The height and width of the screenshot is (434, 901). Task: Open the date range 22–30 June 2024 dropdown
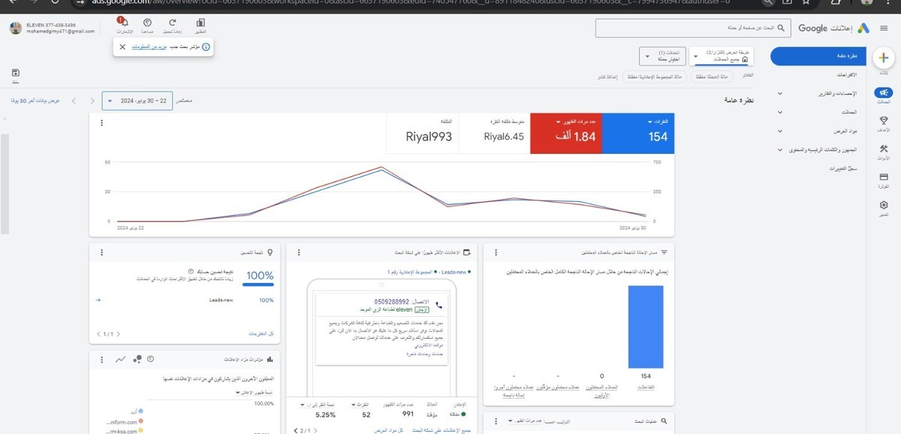[x=137, y=100]
